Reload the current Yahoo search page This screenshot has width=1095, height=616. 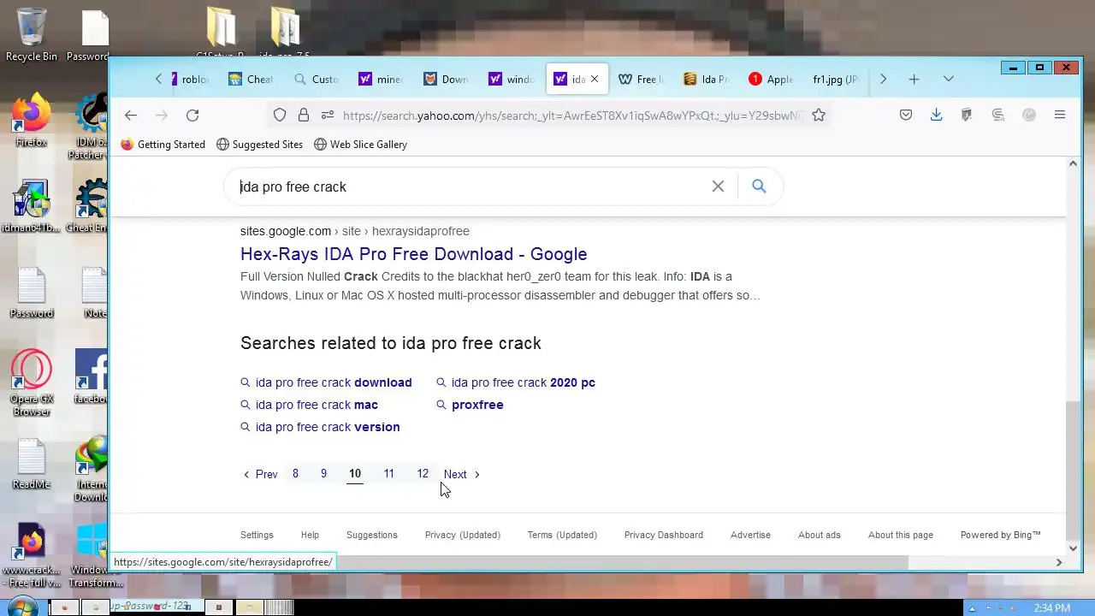point(192,115)
